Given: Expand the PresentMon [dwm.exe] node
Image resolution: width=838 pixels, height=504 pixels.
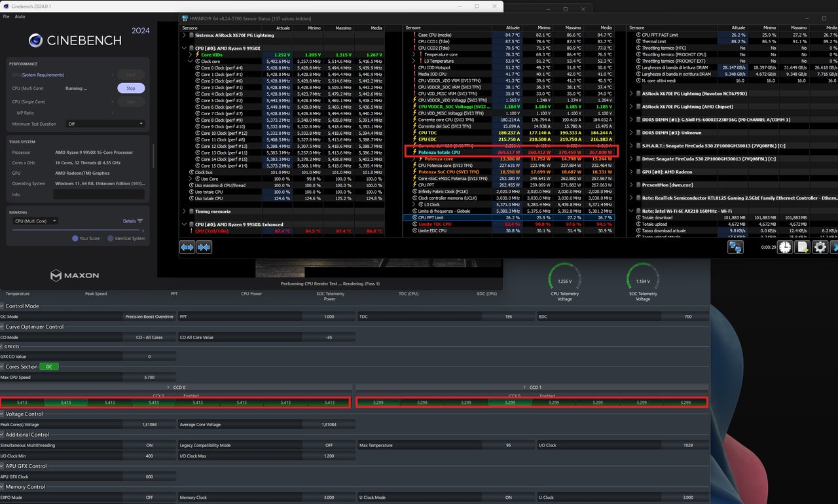Looking at the screenshot, I should point(631,185).
